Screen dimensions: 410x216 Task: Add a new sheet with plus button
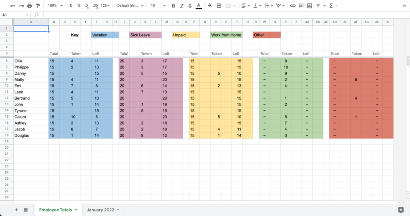tap(16, 210)
